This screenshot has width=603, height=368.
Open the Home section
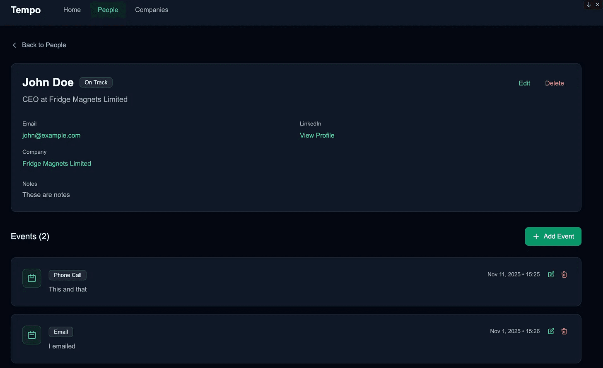point(72,10)
